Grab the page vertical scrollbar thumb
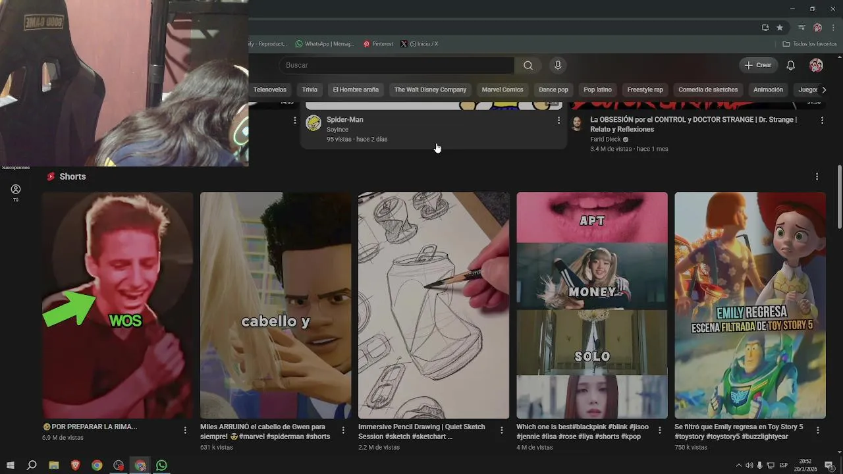The image size is (843, 474). (x=840, y=196)
